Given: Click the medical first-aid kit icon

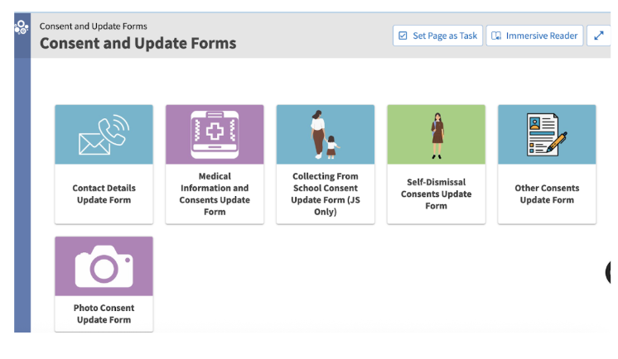Looking at the screenshot, I should (x=215, y=135).
